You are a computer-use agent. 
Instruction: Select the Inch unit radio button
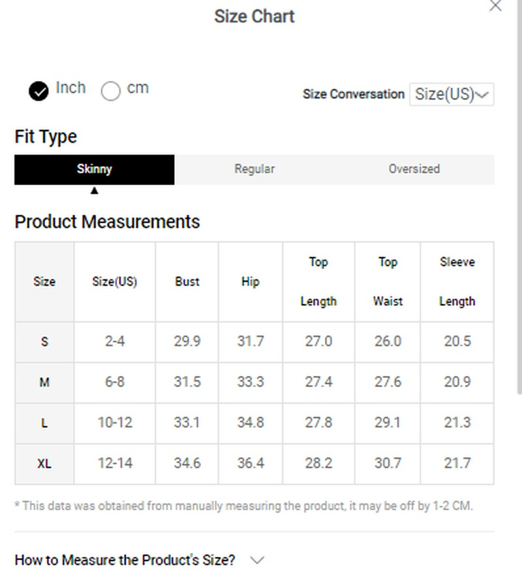click(39, 91)
